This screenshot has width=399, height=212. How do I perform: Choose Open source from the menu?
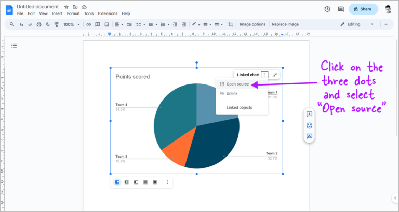pos(242,84)
